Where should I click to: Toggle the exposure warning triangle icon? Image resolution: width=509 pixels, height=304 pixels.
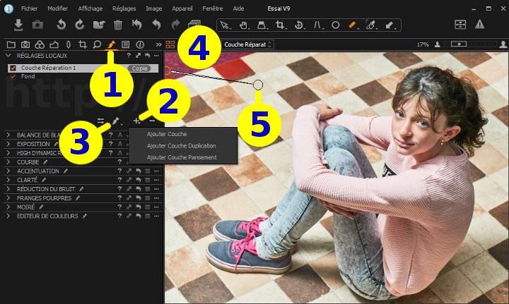pyautogui.click(x=479, y=25)
